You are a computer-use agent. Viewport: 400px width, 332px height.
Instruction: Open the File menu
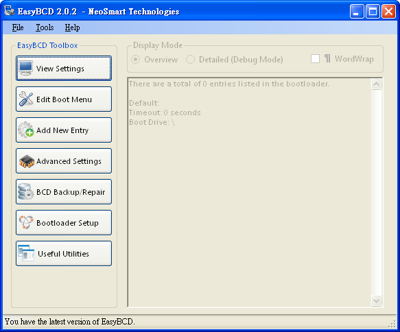coord(18,27)
